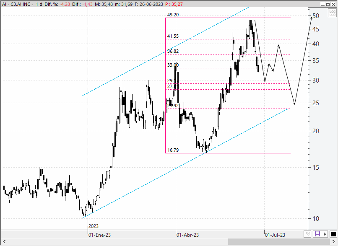Click the 30 price axis label

pyautogui.click(x=316, y=80)
